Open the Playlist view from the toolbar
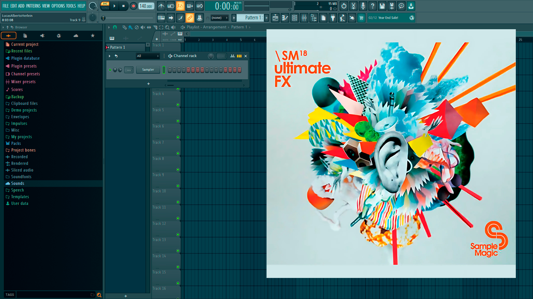This screenshot has width=533, height=299. click(x=275, y=18)
